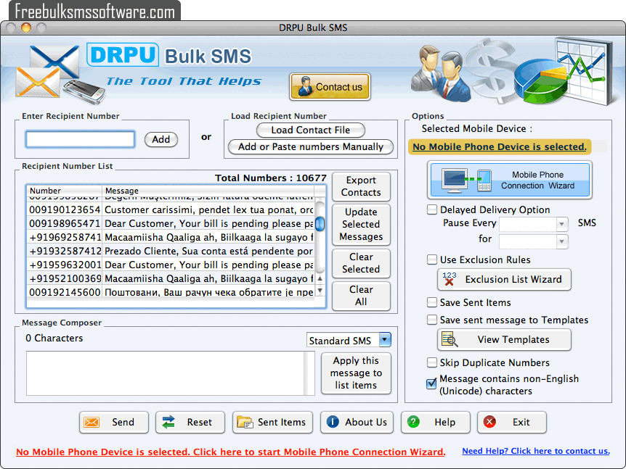Click the Number column header

click(65, 191)
